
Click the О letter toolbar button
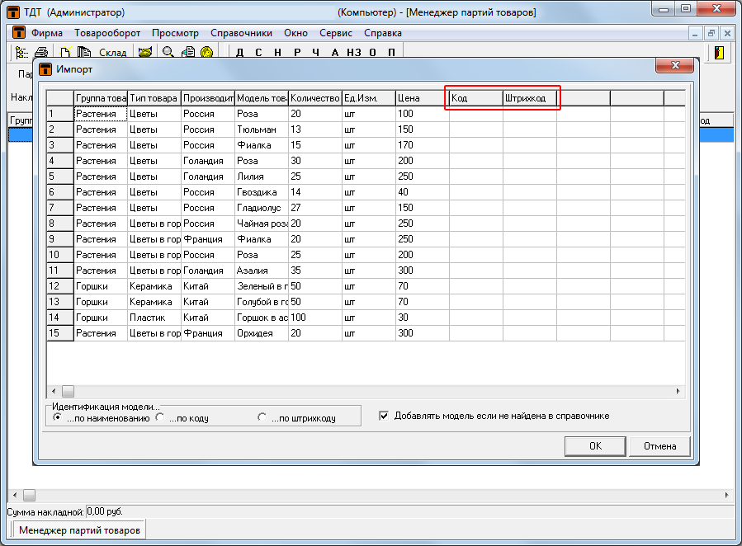(x=373, y=53)
